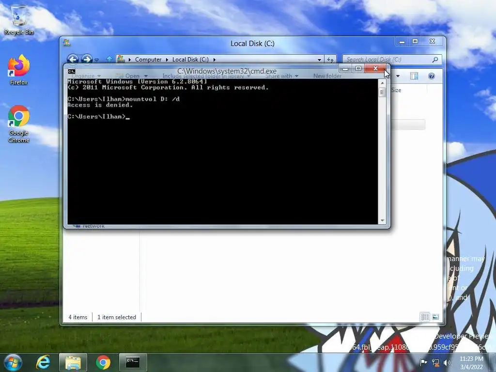Open Explorer help icon
Viewport: 496px width, 372px height.
coord(432,76)
